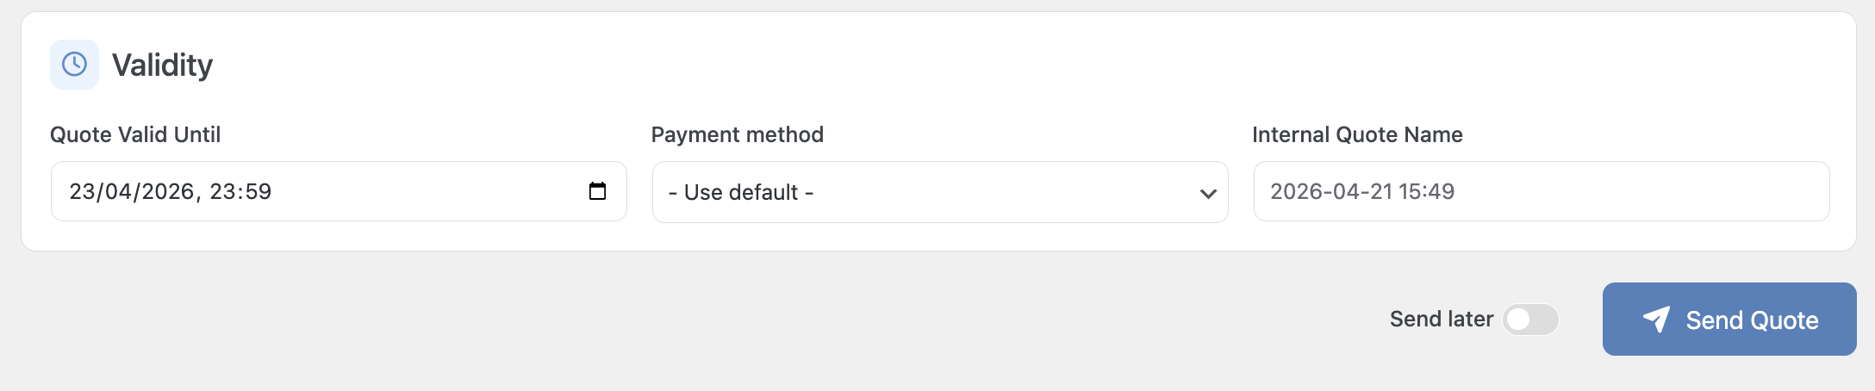This screenshot has height=391, width=1875.
Task: Click the paper plane icon on Send Quote
Action: click(x=1656, y=320)
